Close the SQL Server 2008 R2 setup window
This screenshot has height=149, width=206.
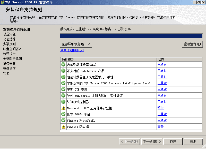coord(203,2)
